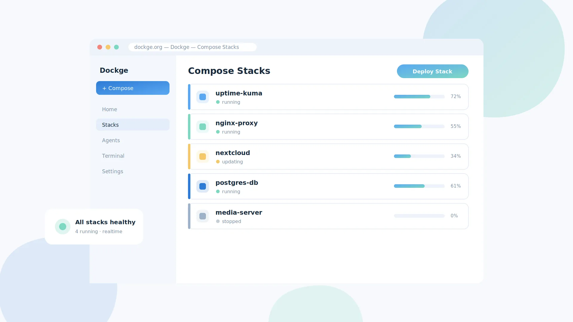Click the nextcloud stack icon
The width and height of the screenshot is (573, 322).
tap(203, 157)
